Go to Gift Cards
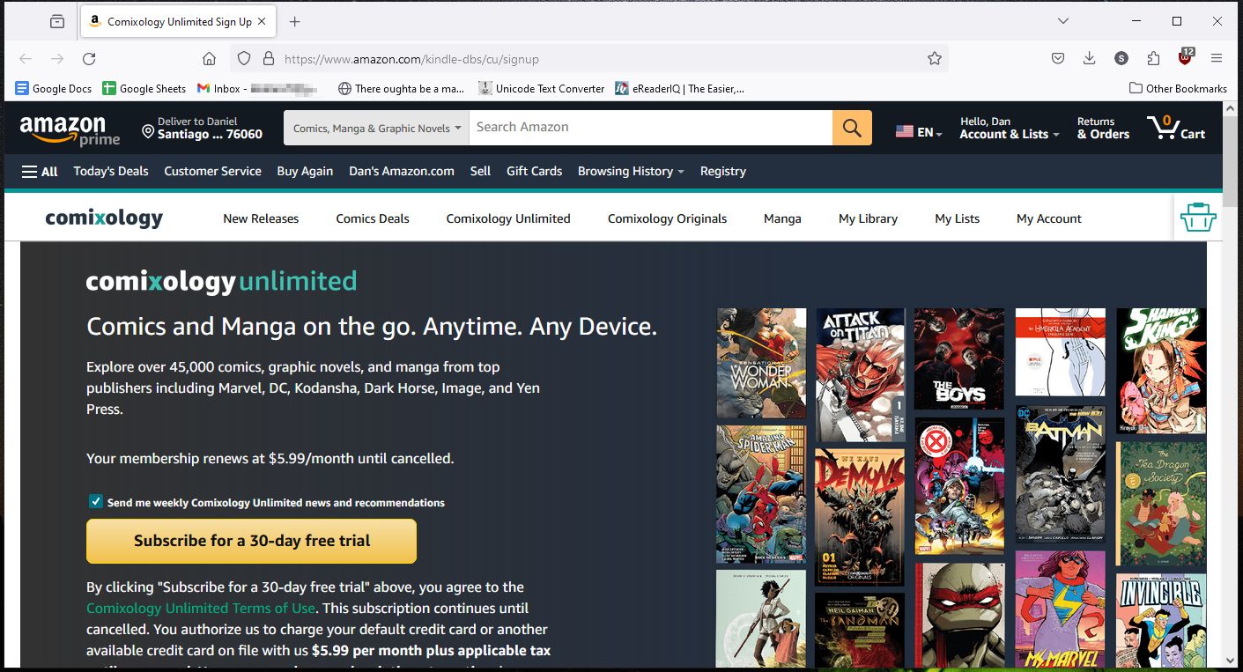Viewport: 1243px width, 672px height. [x=534, y=171]
